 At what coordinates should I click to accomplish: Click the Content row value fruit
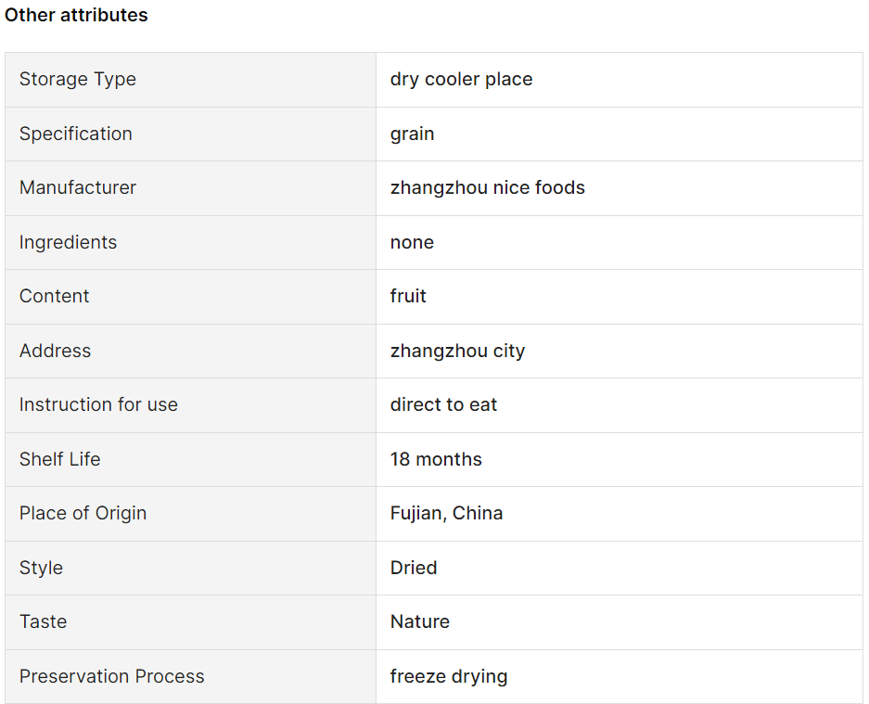408,296
